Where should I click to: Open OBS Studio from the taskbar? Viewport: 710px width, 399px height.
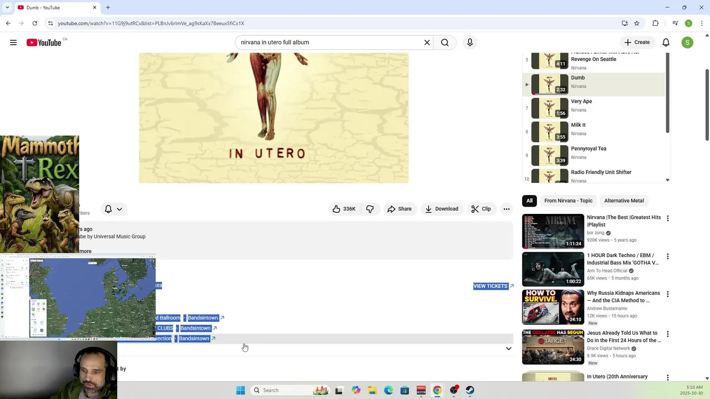point(454,390)
